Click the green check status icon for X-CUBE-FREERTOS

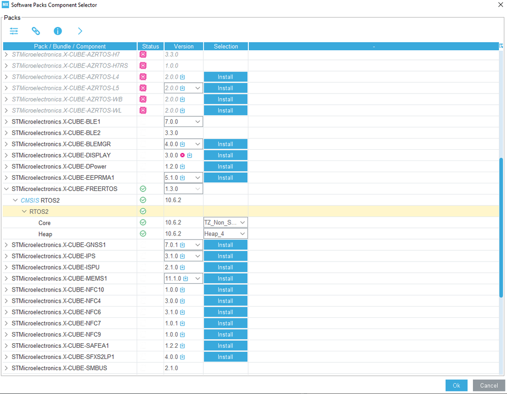pyautogui.click(x=143, y=189)
